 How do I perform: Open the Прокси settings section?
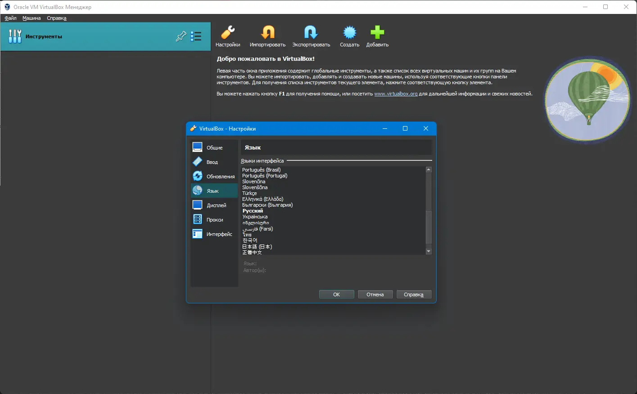click(x=214, y=219)
